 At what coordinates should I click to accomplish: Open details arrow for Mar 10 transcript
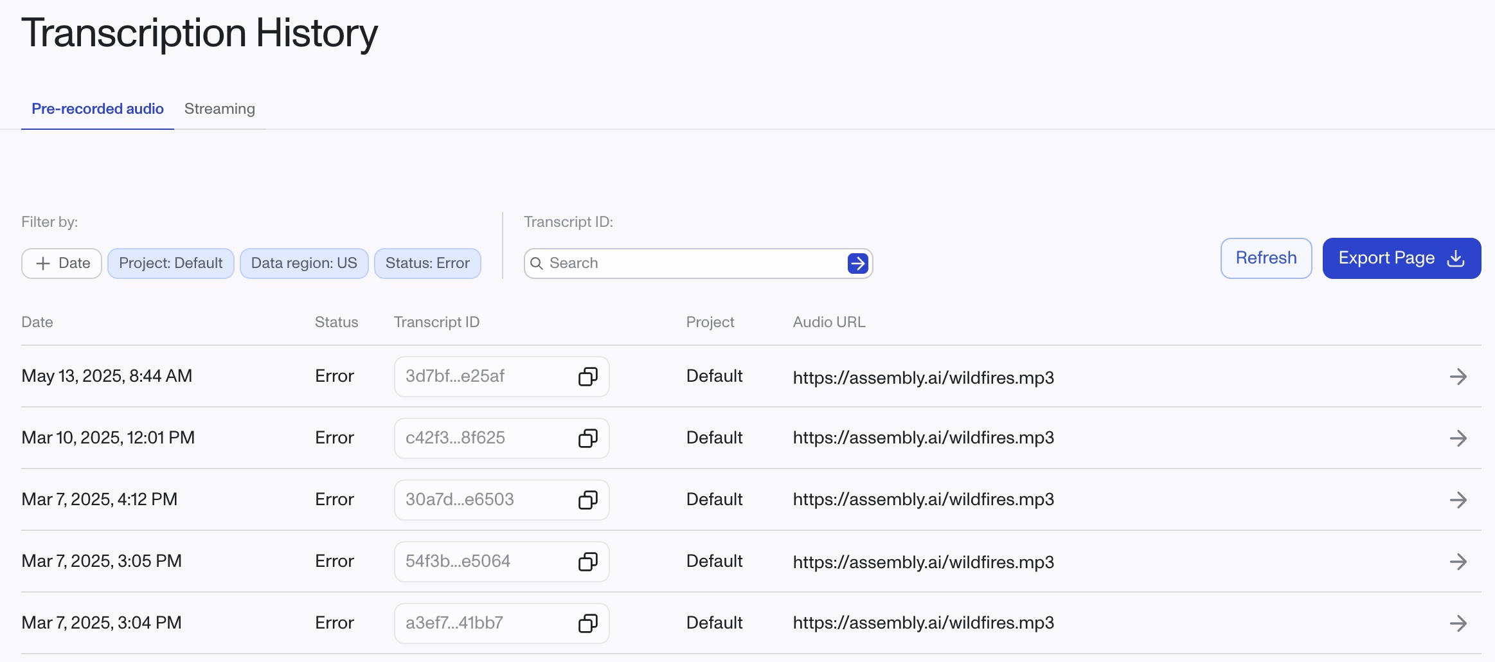[x=1458, y=438]
